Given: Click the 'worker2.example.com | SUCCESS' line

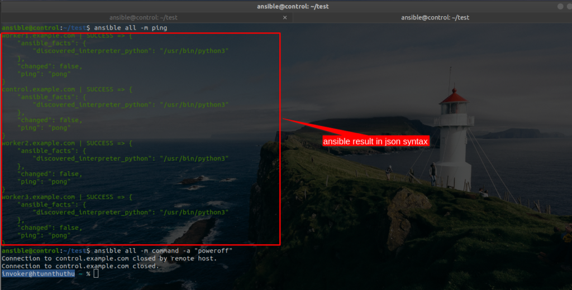Looking at the screenshot, I should coord(67,143).
